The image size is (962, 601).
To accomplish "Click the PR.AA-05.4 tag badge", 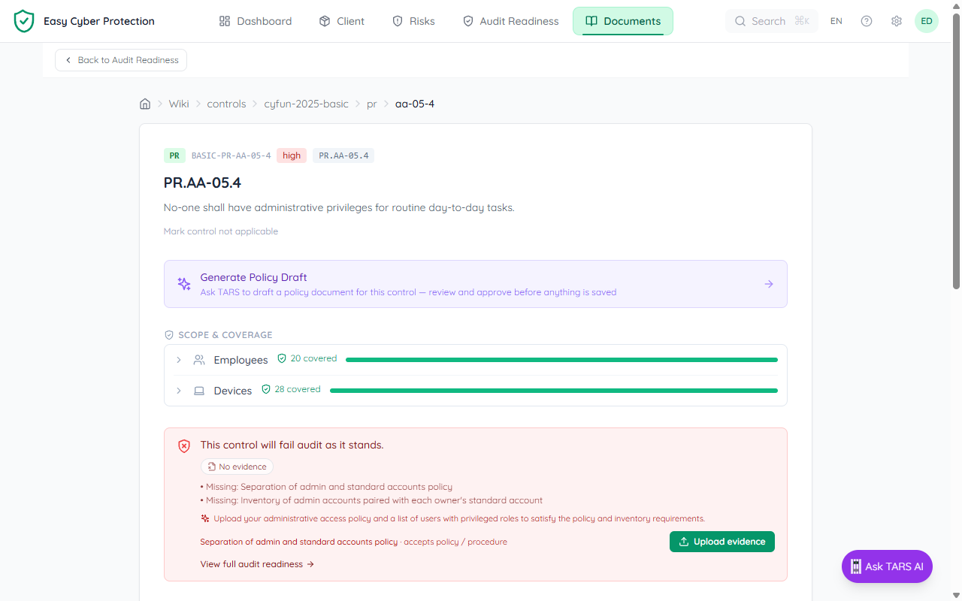I will click(343, 156).
